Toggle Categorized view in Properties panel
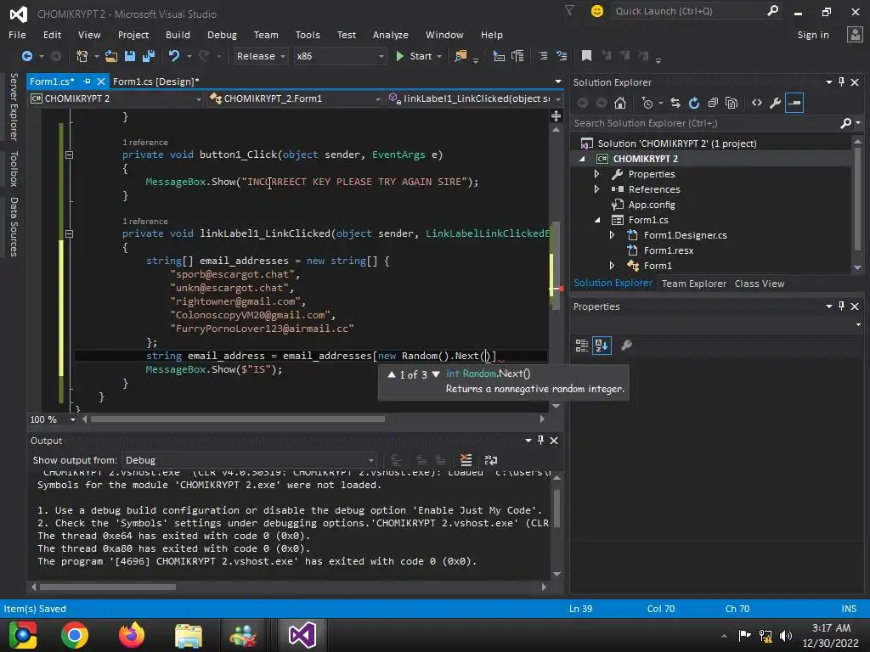 (x=581, y=346)
